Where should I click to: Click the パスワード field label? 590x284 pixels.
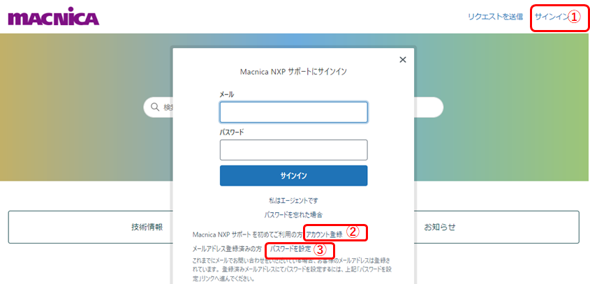[x=231, y=131]
